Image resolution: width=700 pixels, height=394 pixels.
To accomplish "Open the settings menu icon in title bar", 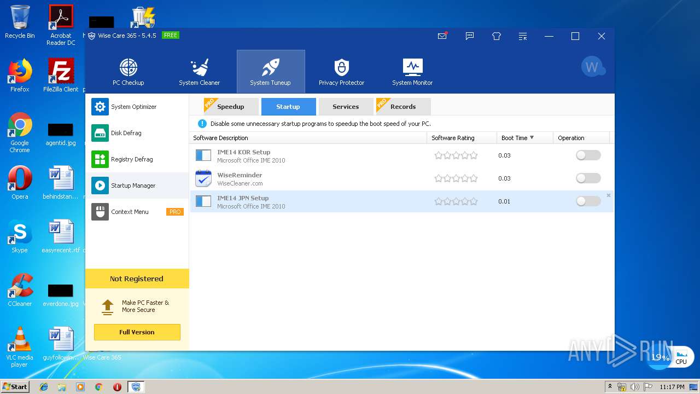I will pyautogui.click(x=523, y=36).
